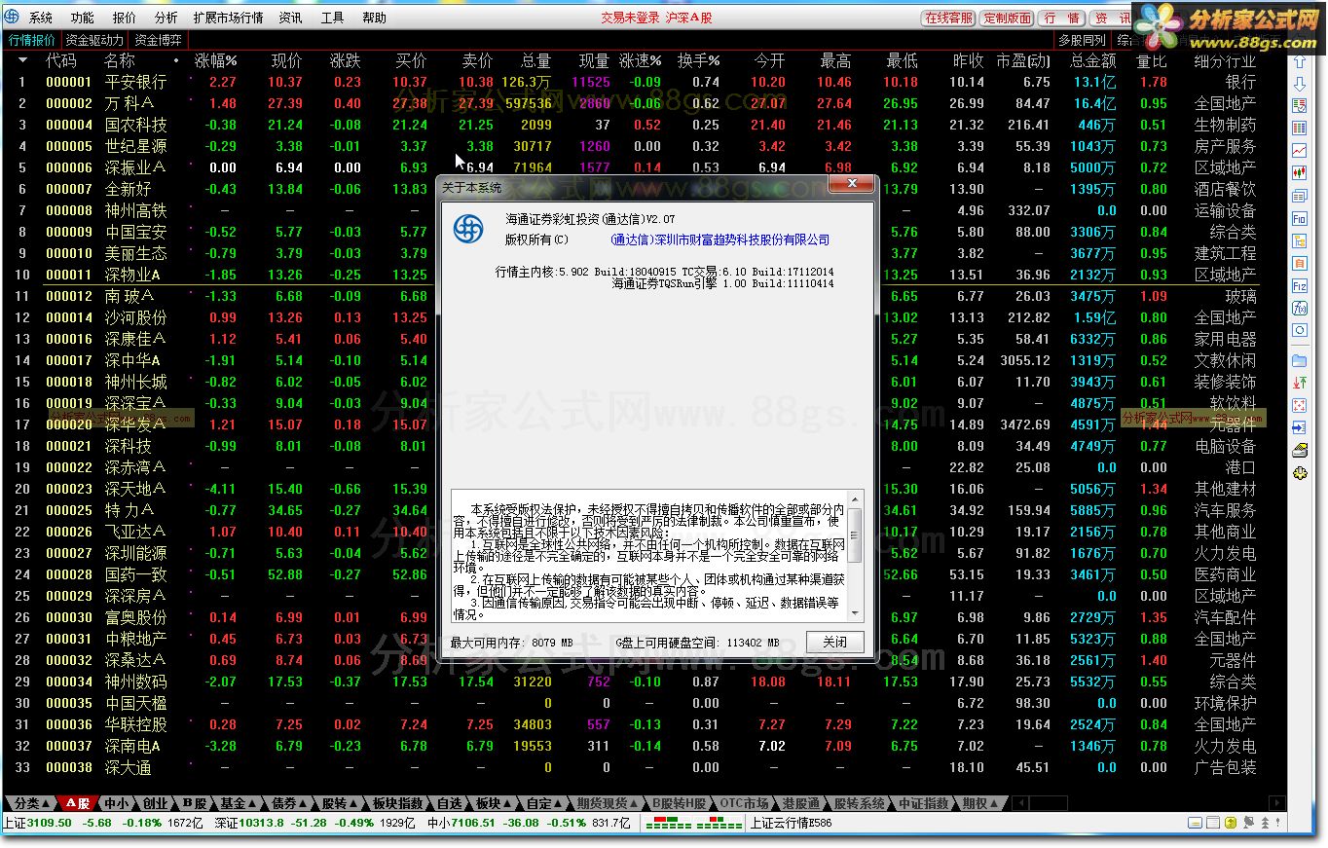Image resolution: width=1328 pixels, height=848 pixels.
Task: Select the 中小 bottom market tab
Action: click(116, 803)
